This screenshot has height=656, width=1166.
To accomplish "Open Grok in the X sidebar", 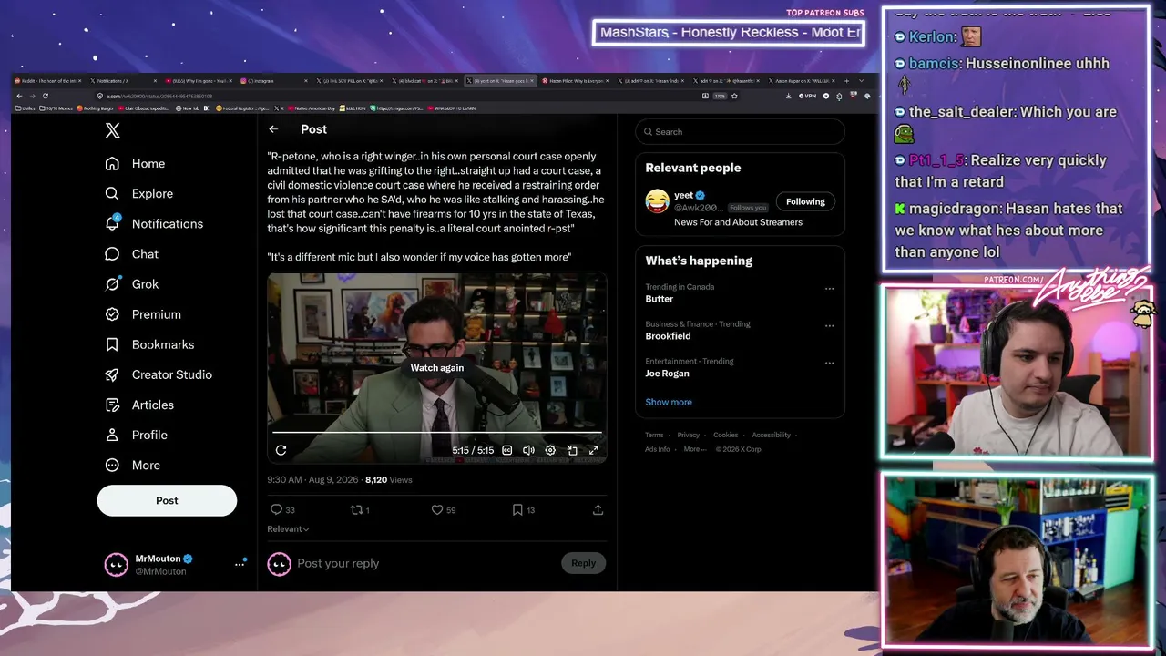I will (132, 284).
